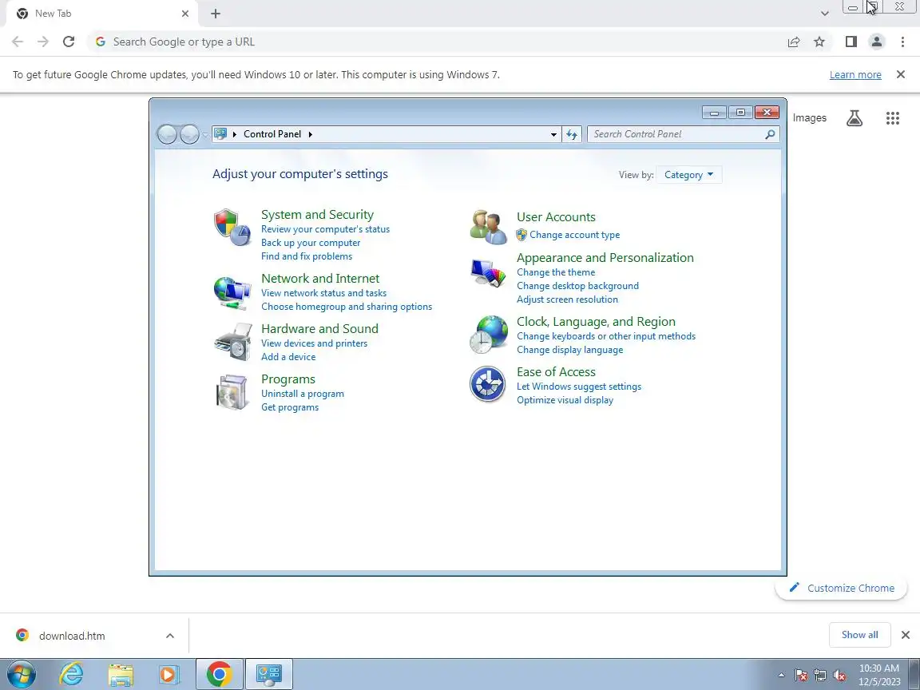This screenshot has width=920, height=690.
Task: Open a new Chrome tab with plus
Action: pyautogui.click(x=216, y=14)
